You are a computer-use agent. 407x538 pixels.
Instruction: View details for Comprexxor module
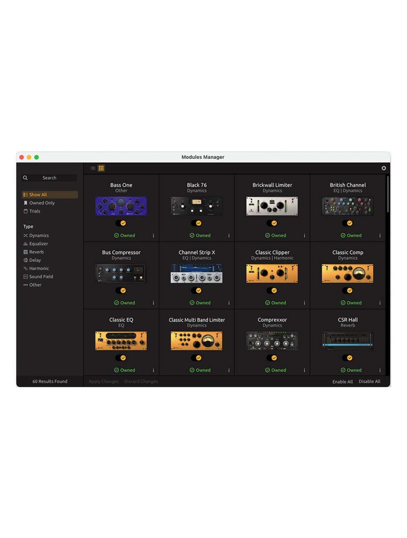tap(304, 370)
